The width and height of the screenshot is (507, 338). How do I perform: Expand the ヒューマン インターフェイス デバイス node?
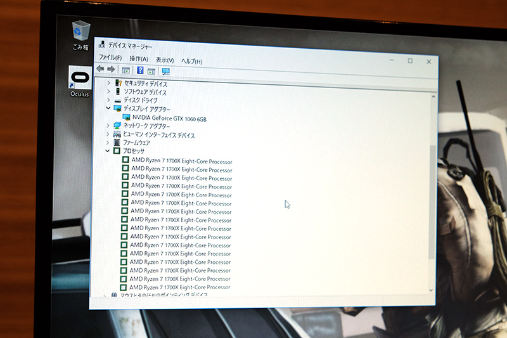click(108, 133)
